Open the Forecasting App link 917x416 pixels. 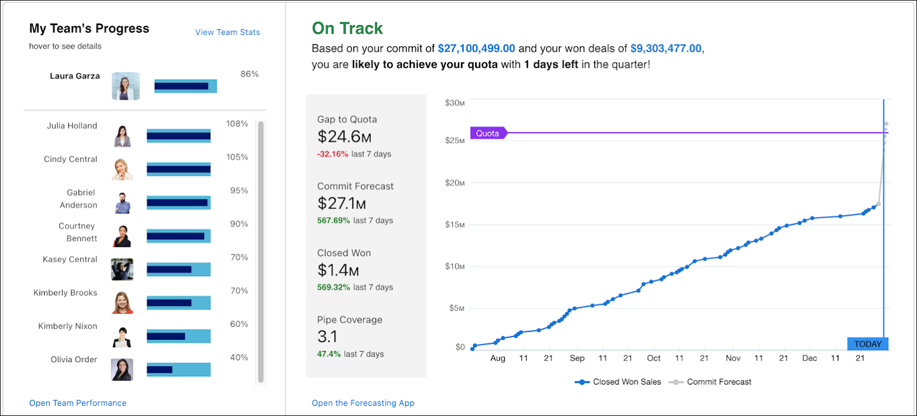(x=363, y=403)
